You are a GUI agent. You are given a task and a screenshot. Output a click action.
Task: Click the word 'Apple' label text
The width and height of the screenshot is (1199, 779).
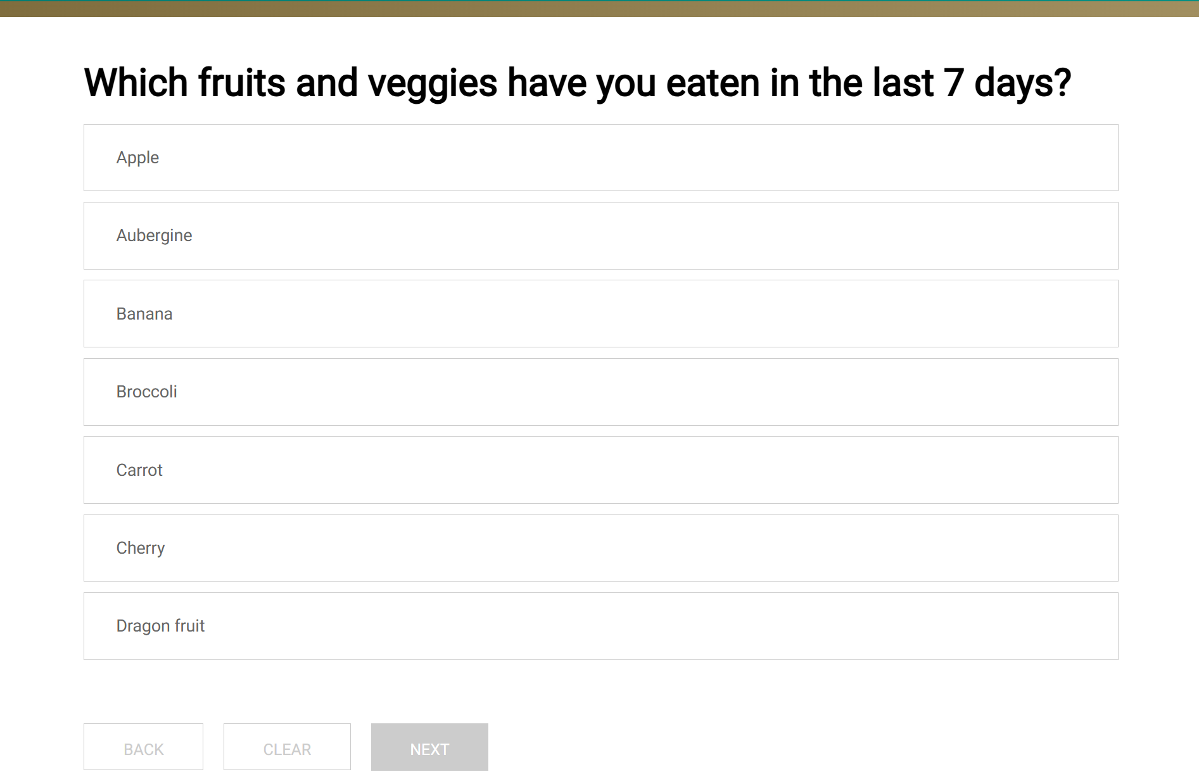pyautogui.click(x=137, y=158)
